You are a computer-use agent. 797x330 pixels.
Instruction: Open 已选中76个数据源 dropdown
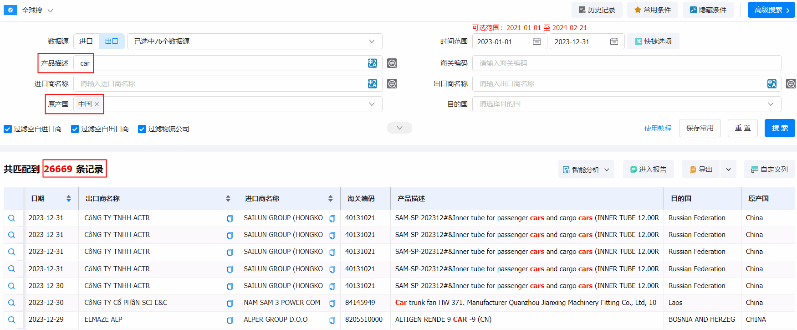tap(254, 41)
